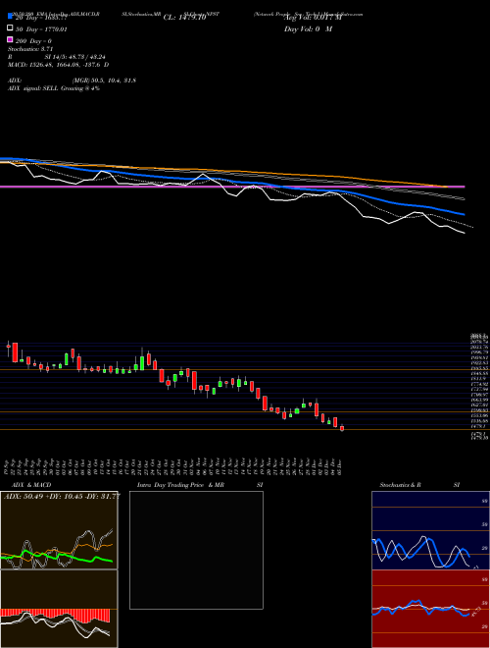Image resolution: width=490 pixels, height=648 pixels.
Task: Click the '200 Day = 0' legend text
Action: point(33,41)
